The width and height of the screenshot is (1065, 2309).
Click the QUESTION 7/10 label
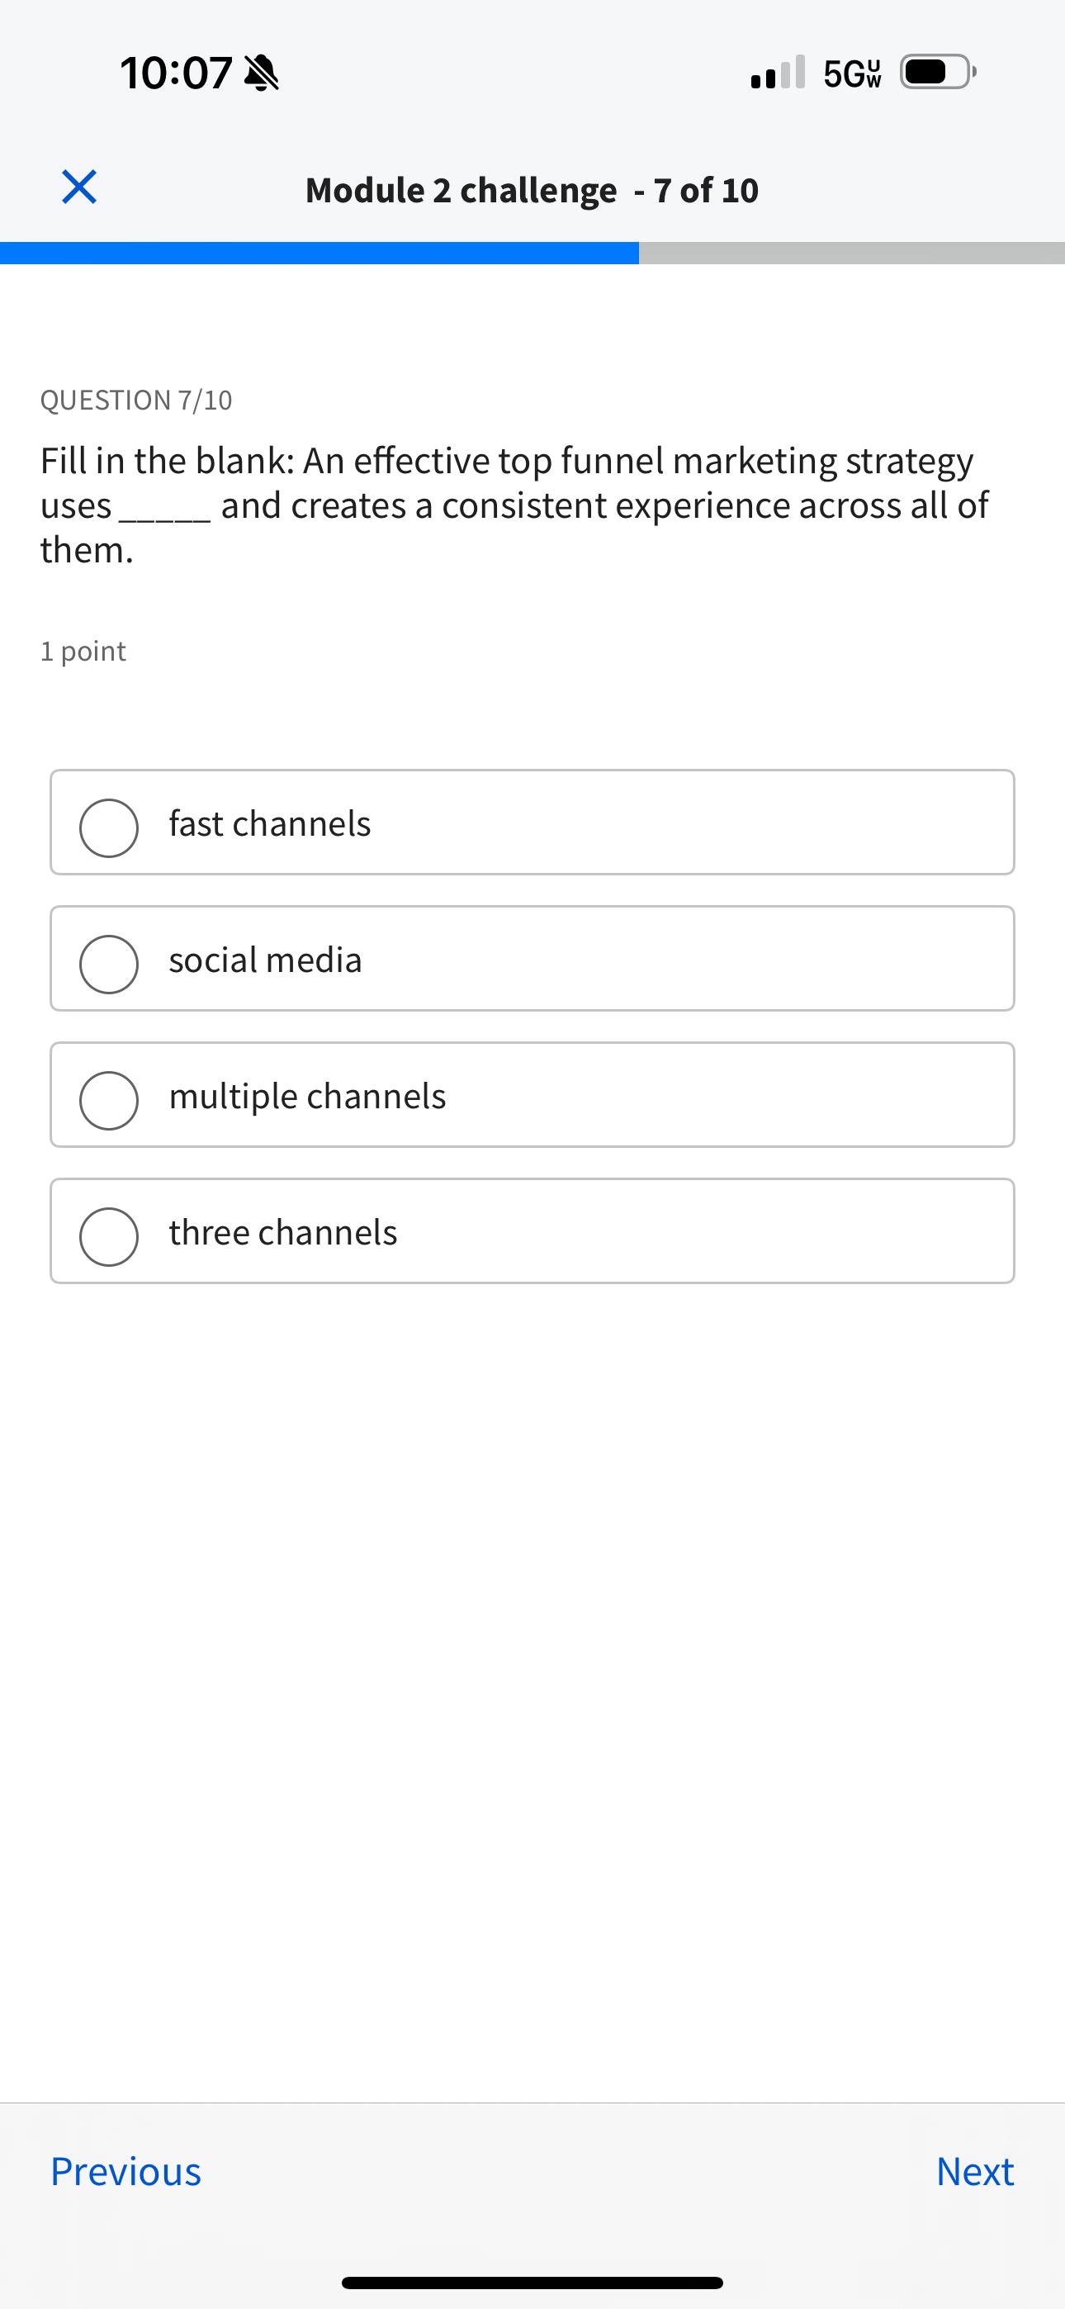click(x=135, y=399)
